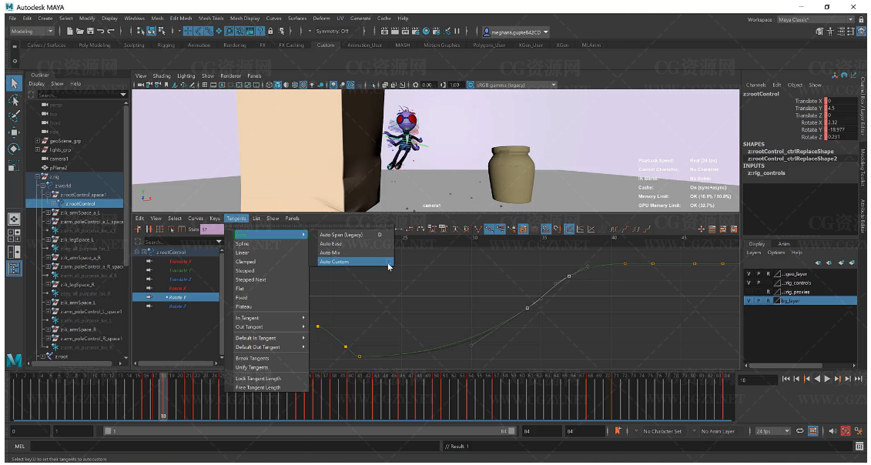Select the arrow Select tool in toolbox
This screenshot has width=871, height=465.
click(14, 82)
